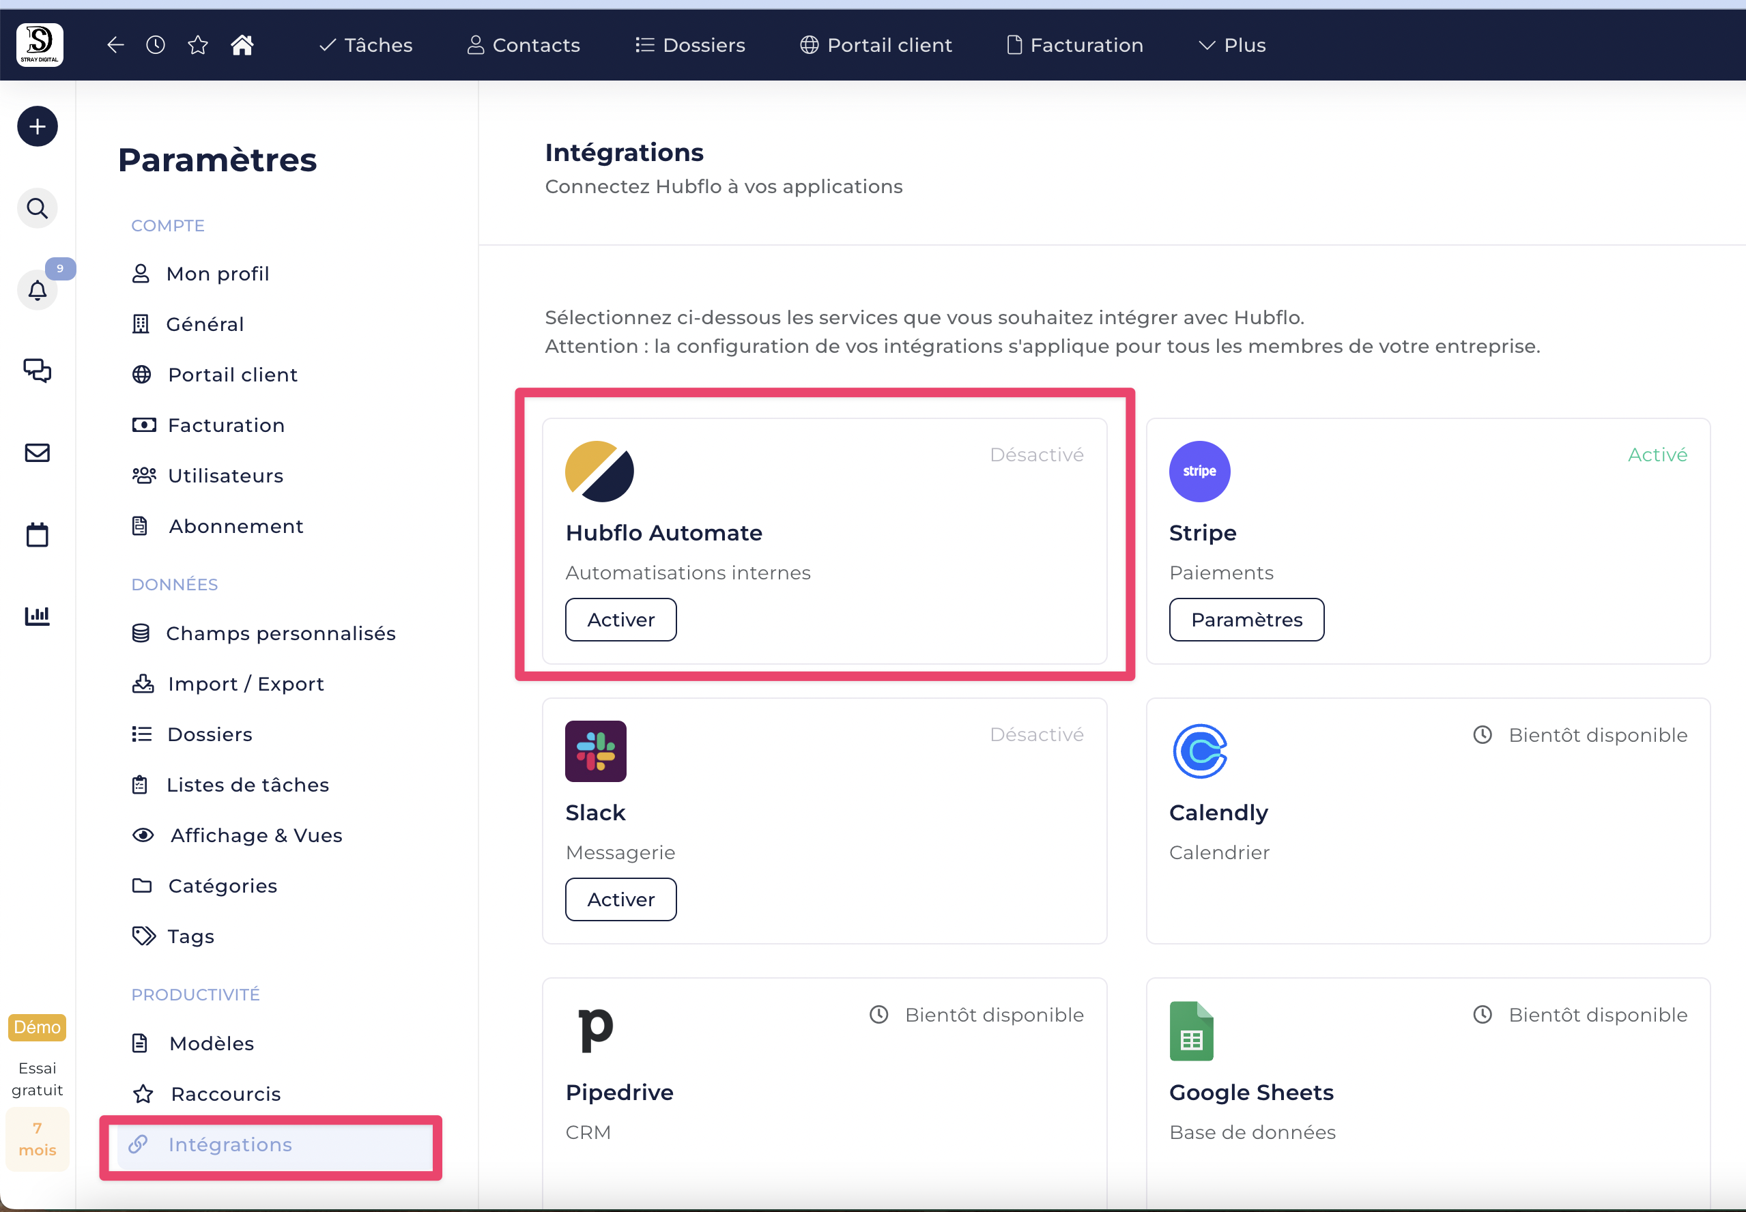This screenshot has width=1746, height=1212.
Task: Open Listes de tâches settings
Action: [231, 785]
